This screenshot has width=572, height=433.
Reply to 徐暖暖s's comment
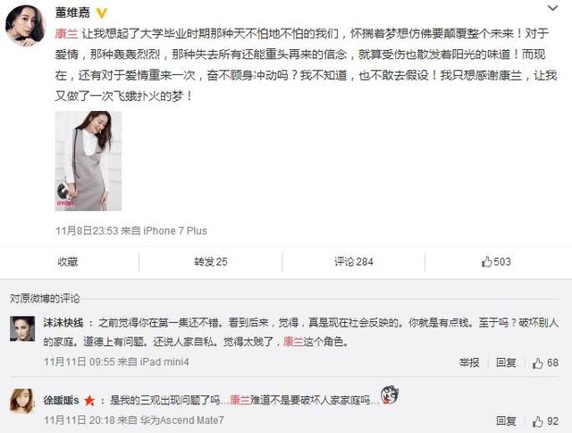(506, 421)
